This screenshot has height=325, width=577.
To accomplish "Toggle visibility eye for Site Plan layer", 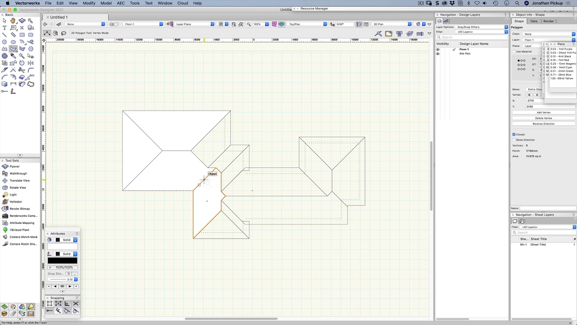I will coord(438,54).
